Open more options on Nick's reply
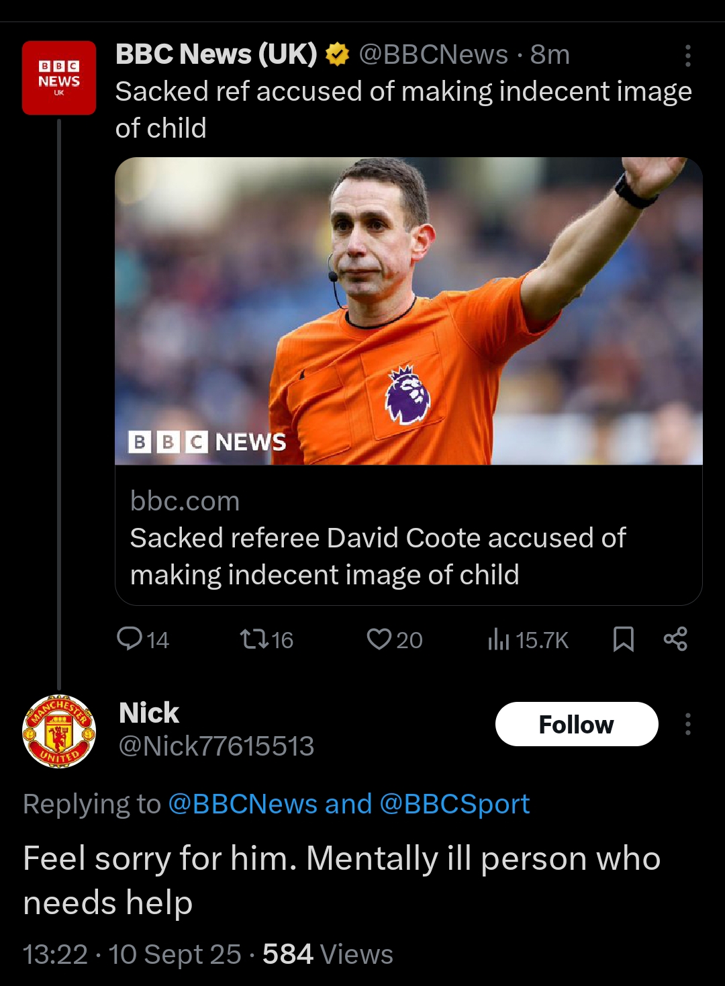 coord(688,724)
